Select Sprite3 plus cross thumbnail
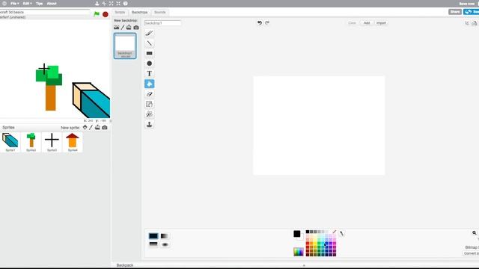 click(x=52, y=142)
